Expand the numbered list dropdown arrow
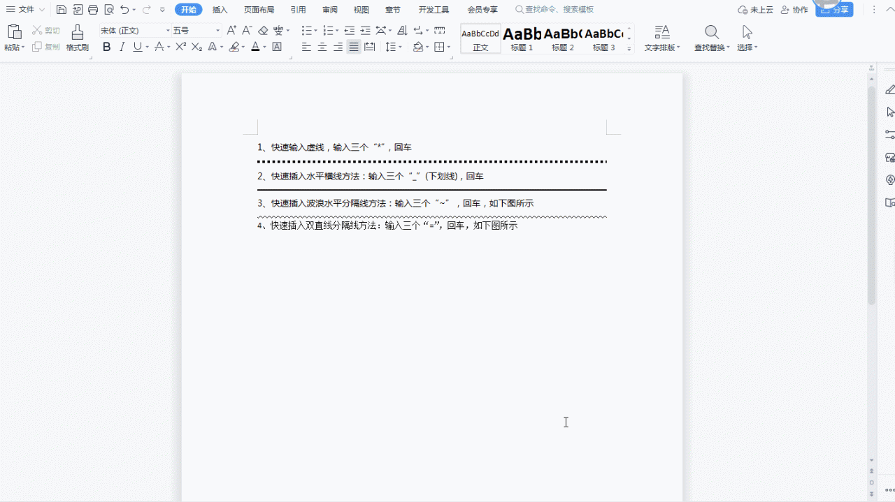Screen dimensions: 895x502 [x=337, y=31]
